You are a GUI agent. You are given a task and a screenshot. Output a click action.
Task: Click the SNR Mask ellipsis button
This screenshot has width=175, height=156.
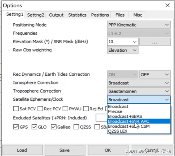click(155, 42)
